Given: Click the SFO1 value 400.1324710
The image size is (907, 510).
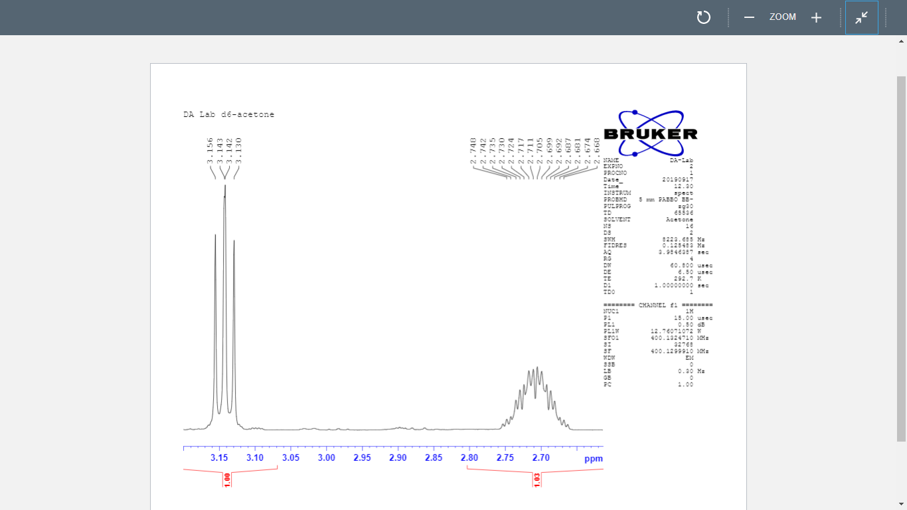Looking at the screenshot, I should coord(672,337).
